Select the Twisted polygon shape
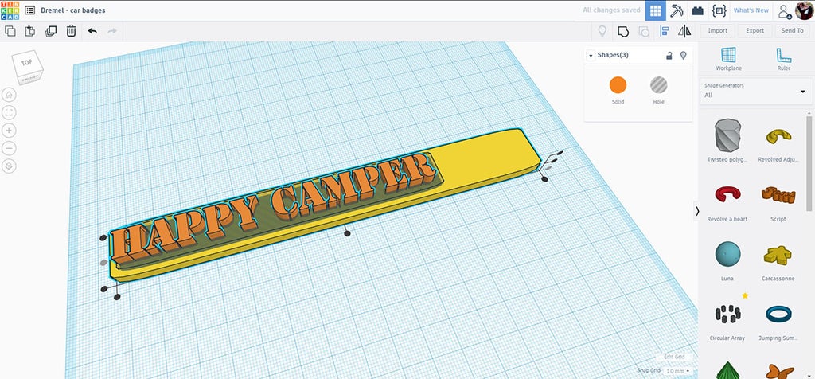 tap(727, 135)
